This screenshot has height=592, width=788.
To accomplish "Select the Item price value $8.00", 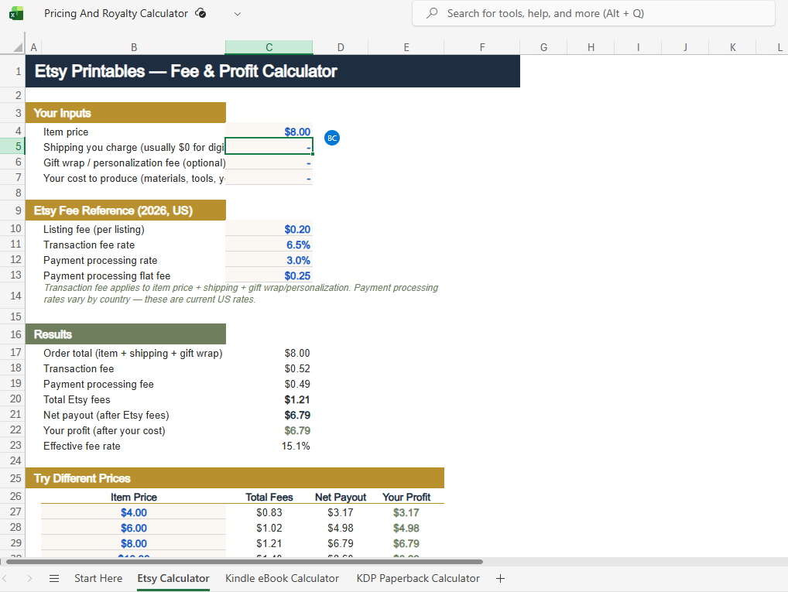I will [x=269, y=132].
